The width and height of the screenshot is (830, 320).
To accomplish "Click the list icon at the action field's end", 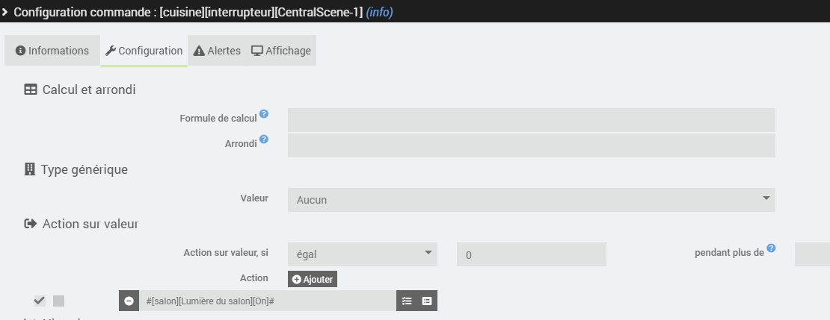I will [x=427, y=301].
